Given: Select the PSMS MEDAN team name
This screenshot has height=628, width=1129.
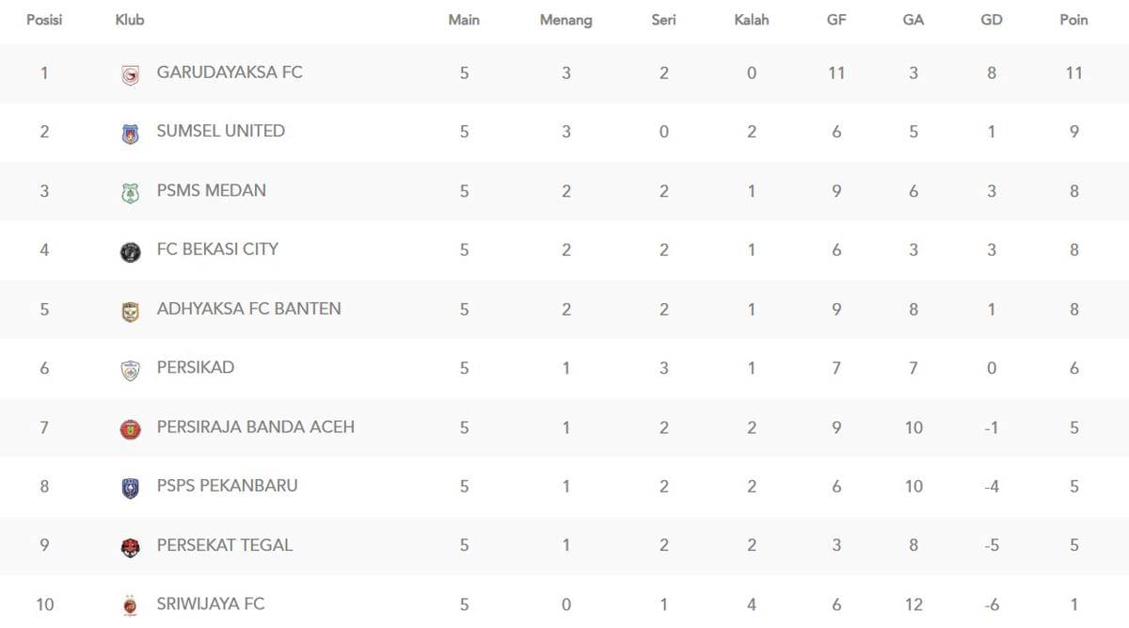Looking at the screenshot, I should pyautogui.click(x=212, y=190).
